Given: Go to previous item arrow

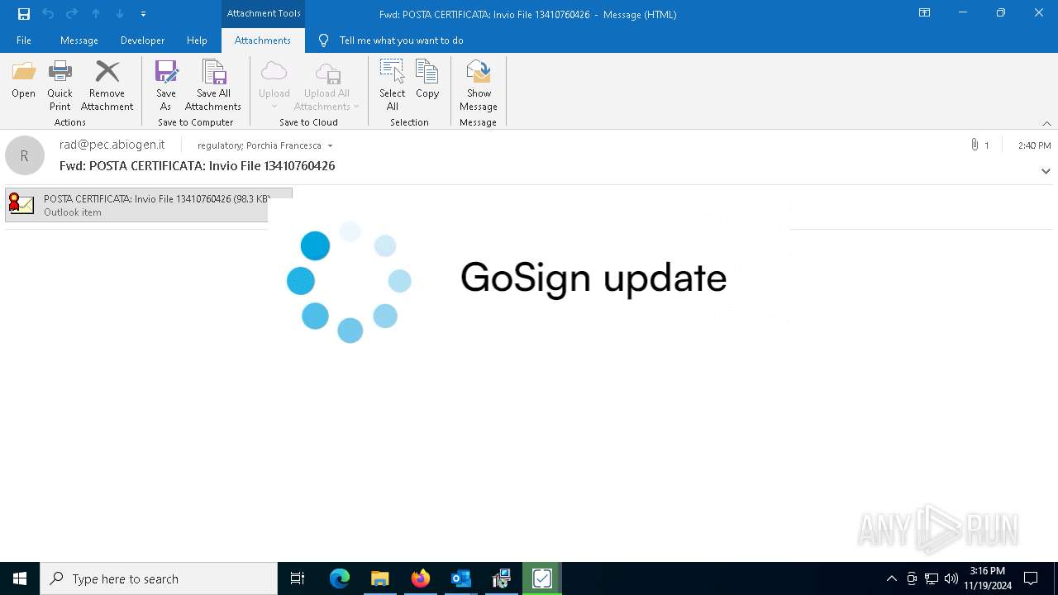Looking at the screenshot, I should click(96, 14).
